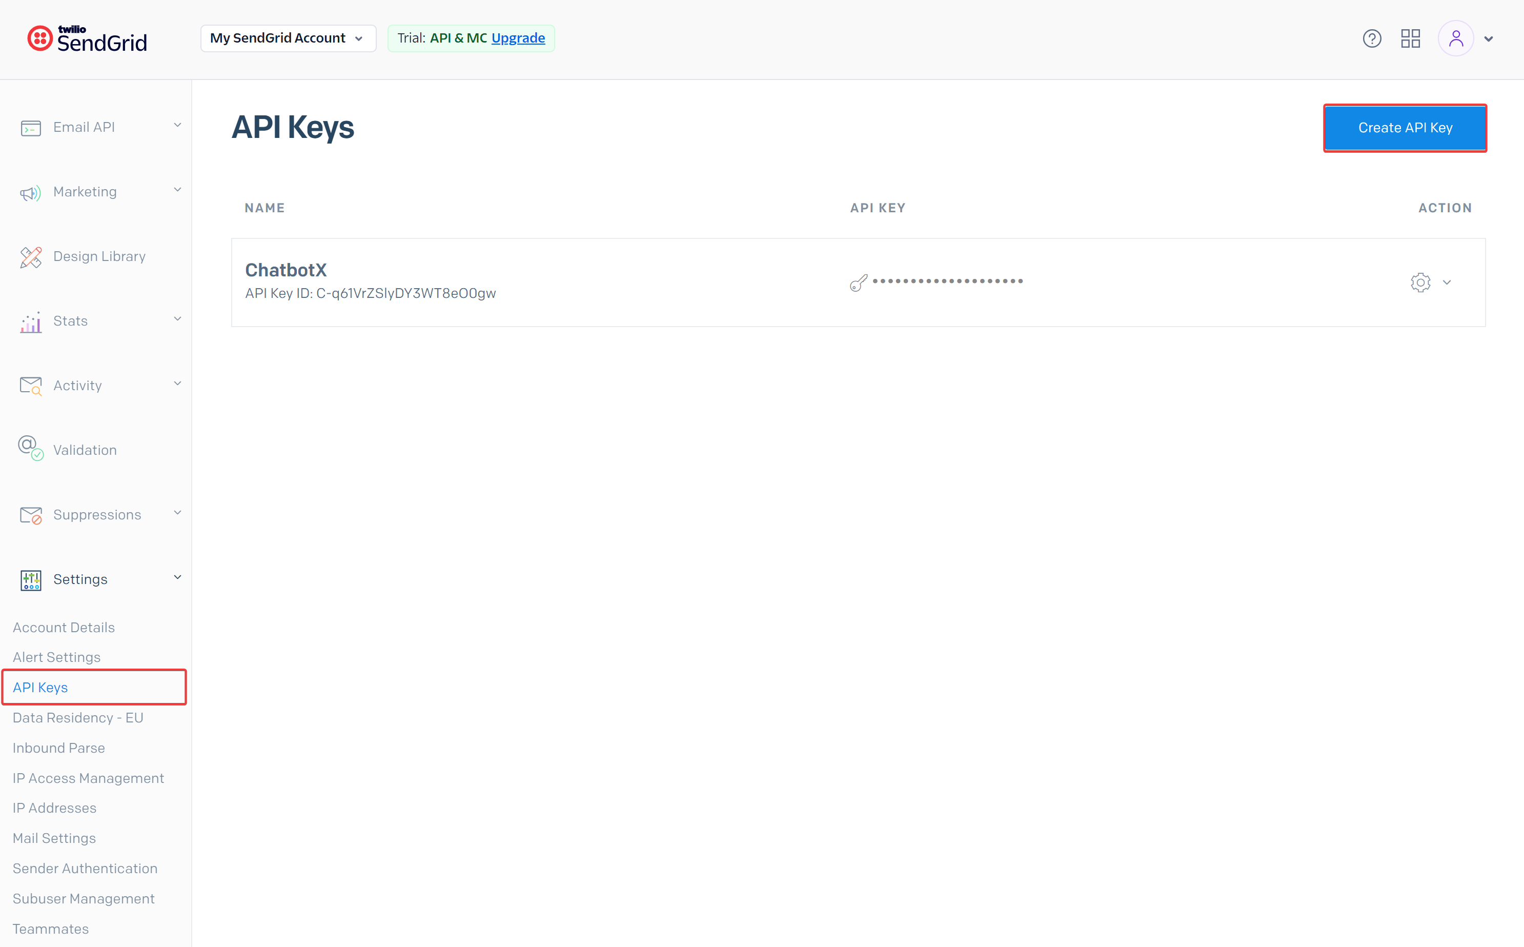Expand the profile menu arrow
This screenshot has width=1524, height=947.
click(x=1489, y=39)
